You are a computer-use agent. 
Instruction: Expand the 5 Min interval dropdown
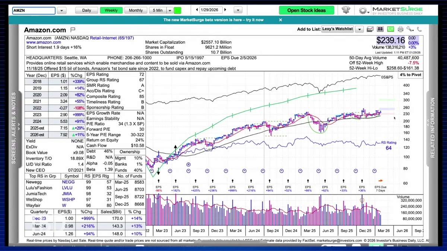(169, 10)
